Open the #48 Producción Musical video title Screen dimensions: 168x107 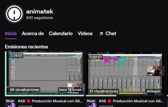tap(131, 101)
